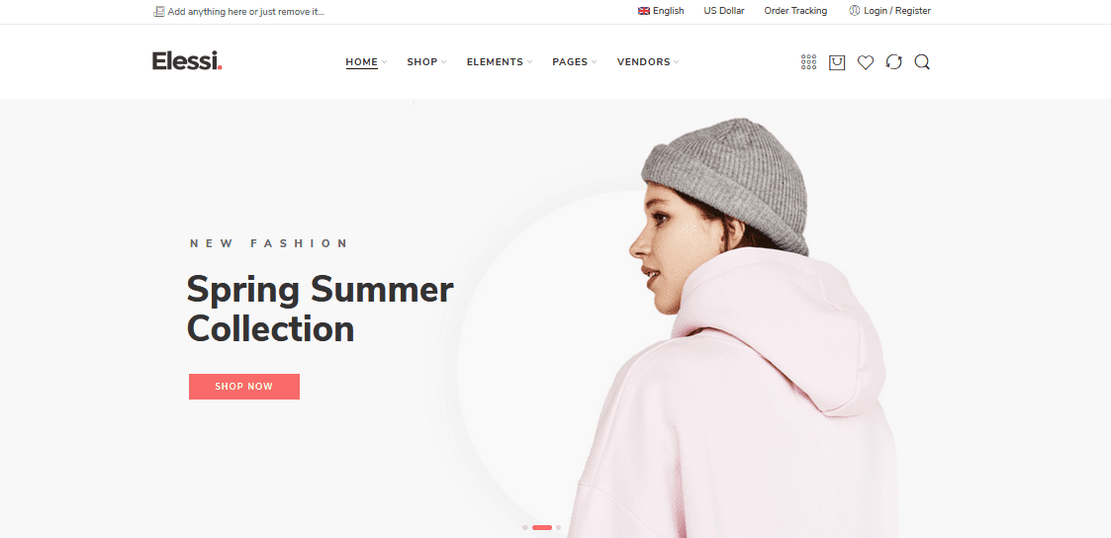Select the active middle slider dot

coord(542,527)
